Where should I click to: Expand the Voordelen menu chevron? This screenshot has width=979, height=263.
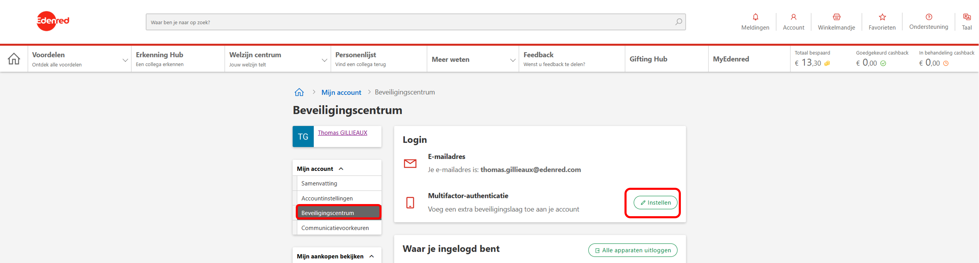point(125,60)
